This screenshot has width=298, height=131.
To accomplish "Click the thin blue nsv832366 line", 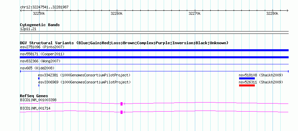I will pos(154,64).
